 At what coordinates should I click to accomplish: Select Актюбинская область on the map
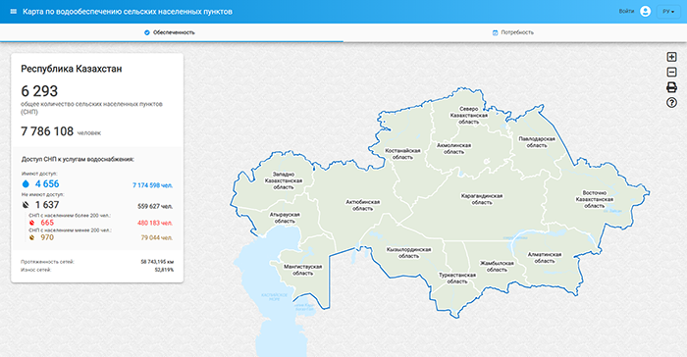[363, 205]
